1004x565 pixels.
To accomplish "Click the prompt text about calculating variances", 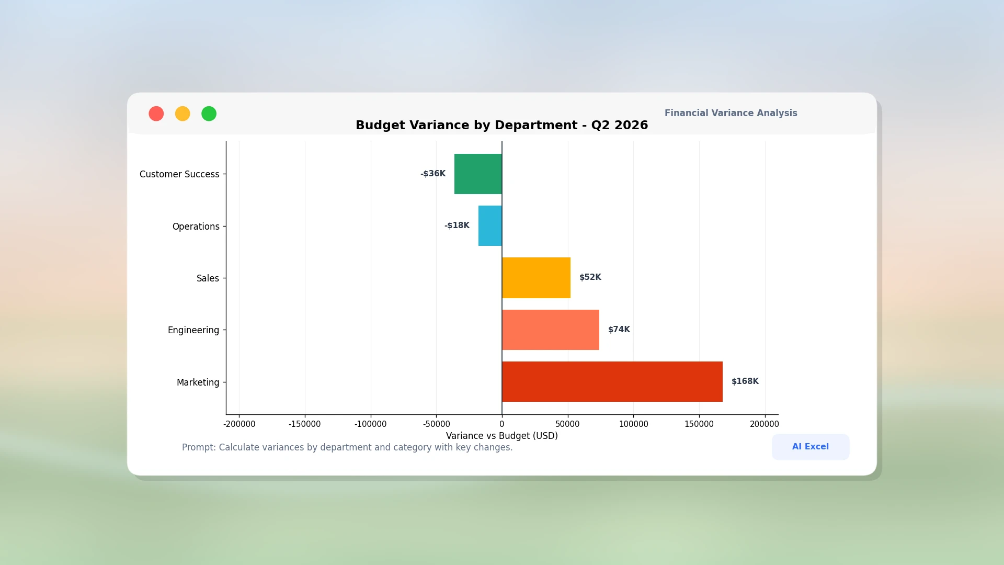I will click(x=347, y=447).
